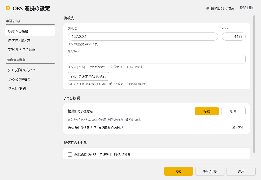The height and width of the screenshot is (180, 261).
Task: Click the OBS の既定は 4455 です hint
Action: tap(83, 44)
